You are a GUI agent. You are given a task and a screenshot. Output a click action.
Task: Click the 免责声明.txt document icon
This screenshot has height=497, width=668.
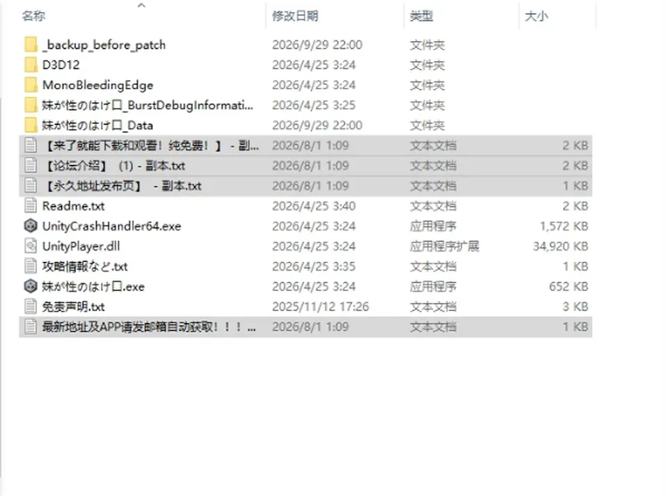pos(31,306)
